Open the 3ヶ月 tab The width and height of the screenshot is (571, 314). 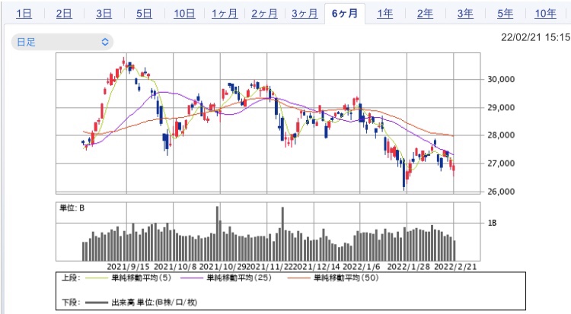click(305, 14)
